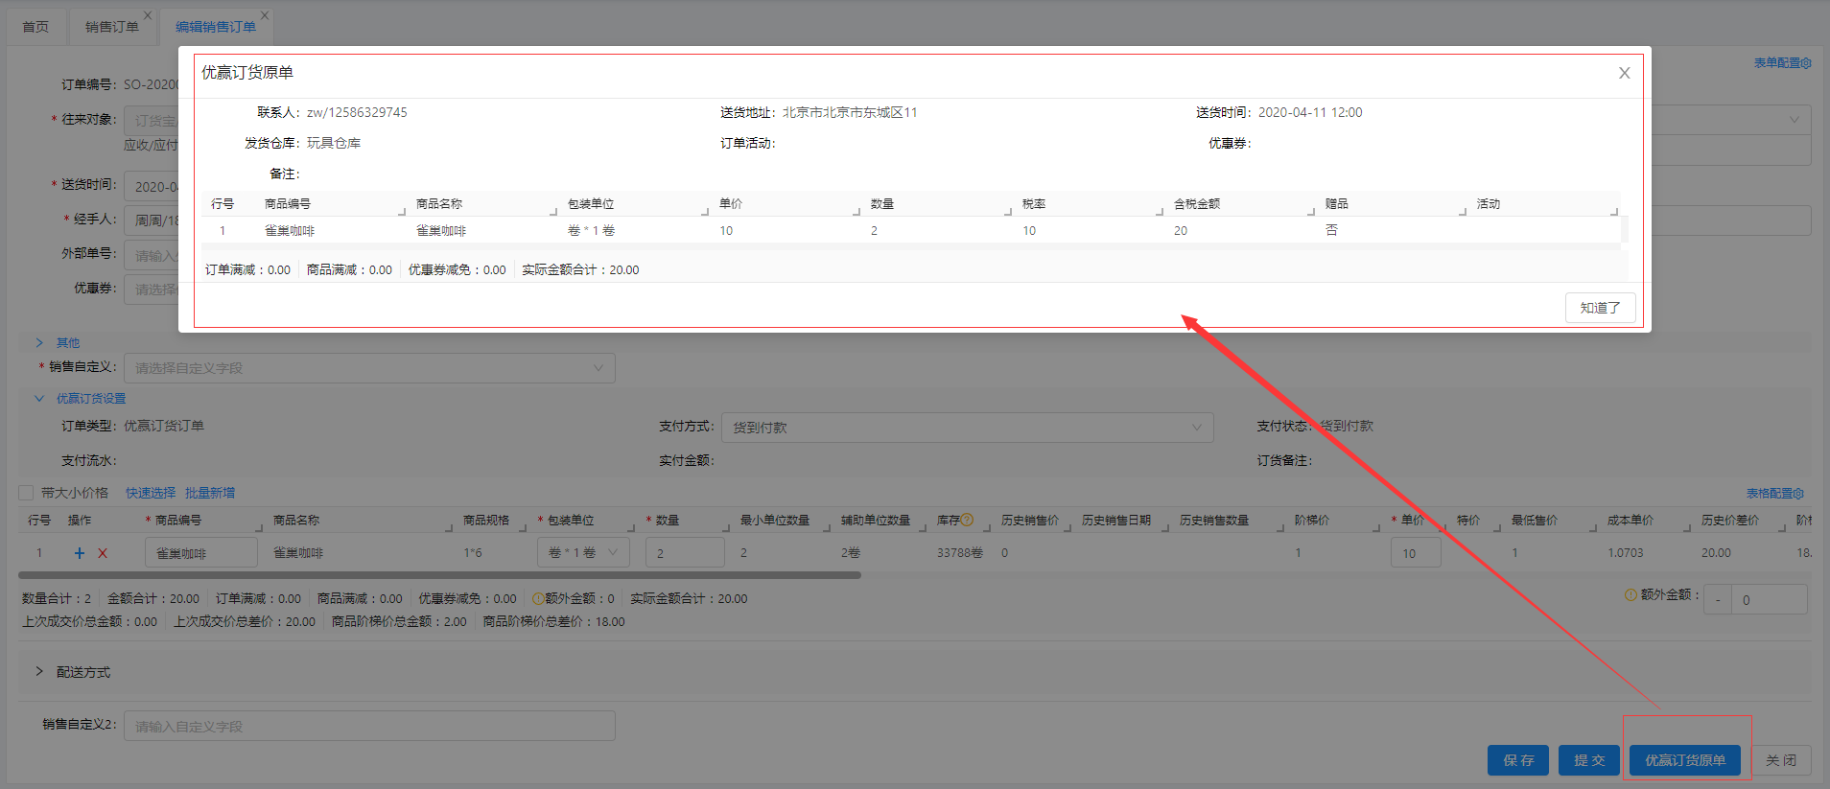
Task: Click the 送货时间 field on the form
Action: tap(152, 186)
